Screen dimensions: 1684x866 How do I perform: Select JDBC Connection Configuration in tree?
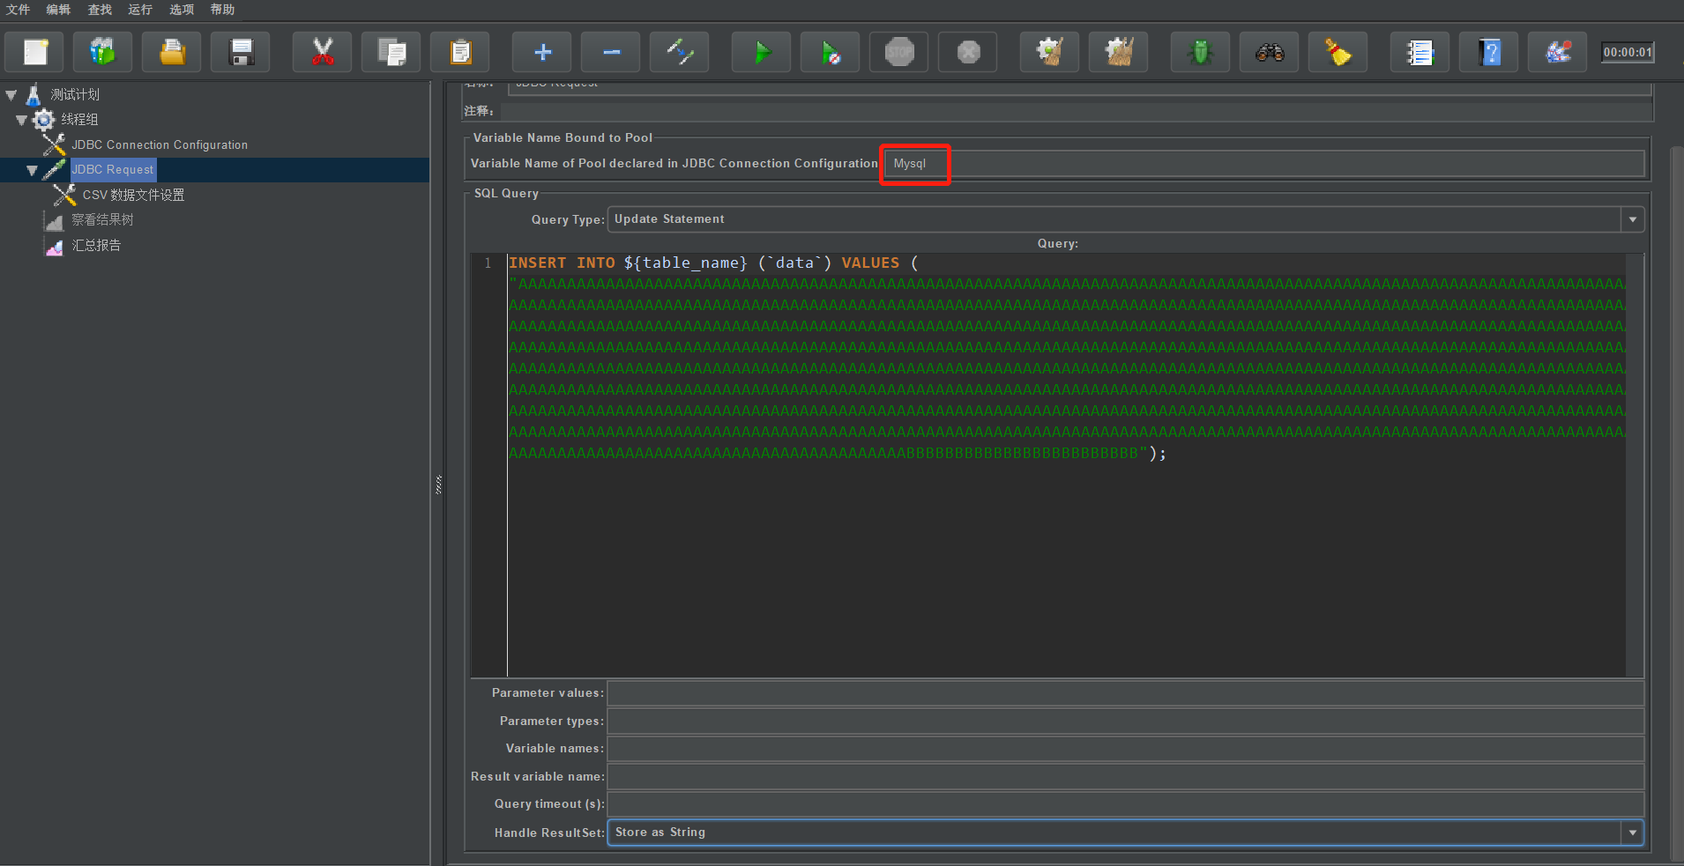[160, 144]
